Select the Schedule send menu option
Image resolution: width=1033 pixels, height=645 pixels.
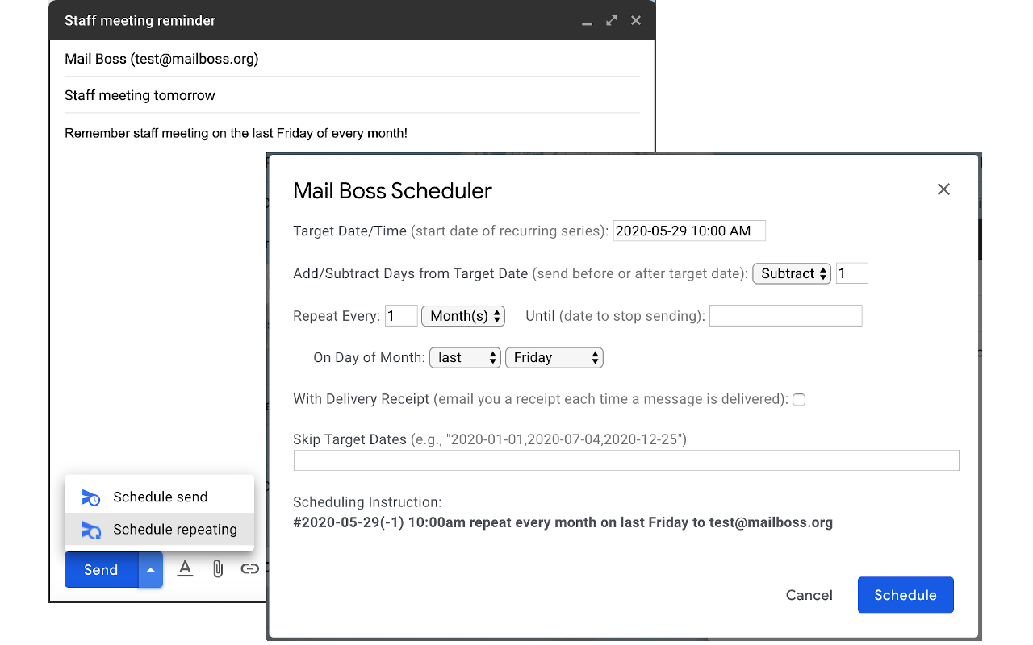pos(160,497)
